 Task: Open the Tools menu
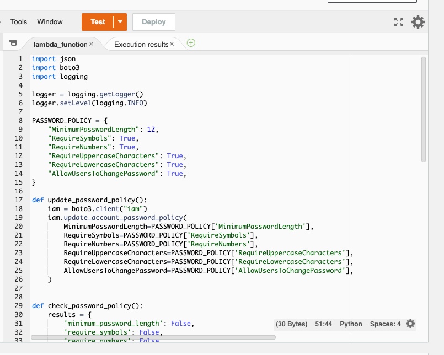pos(18,22)
